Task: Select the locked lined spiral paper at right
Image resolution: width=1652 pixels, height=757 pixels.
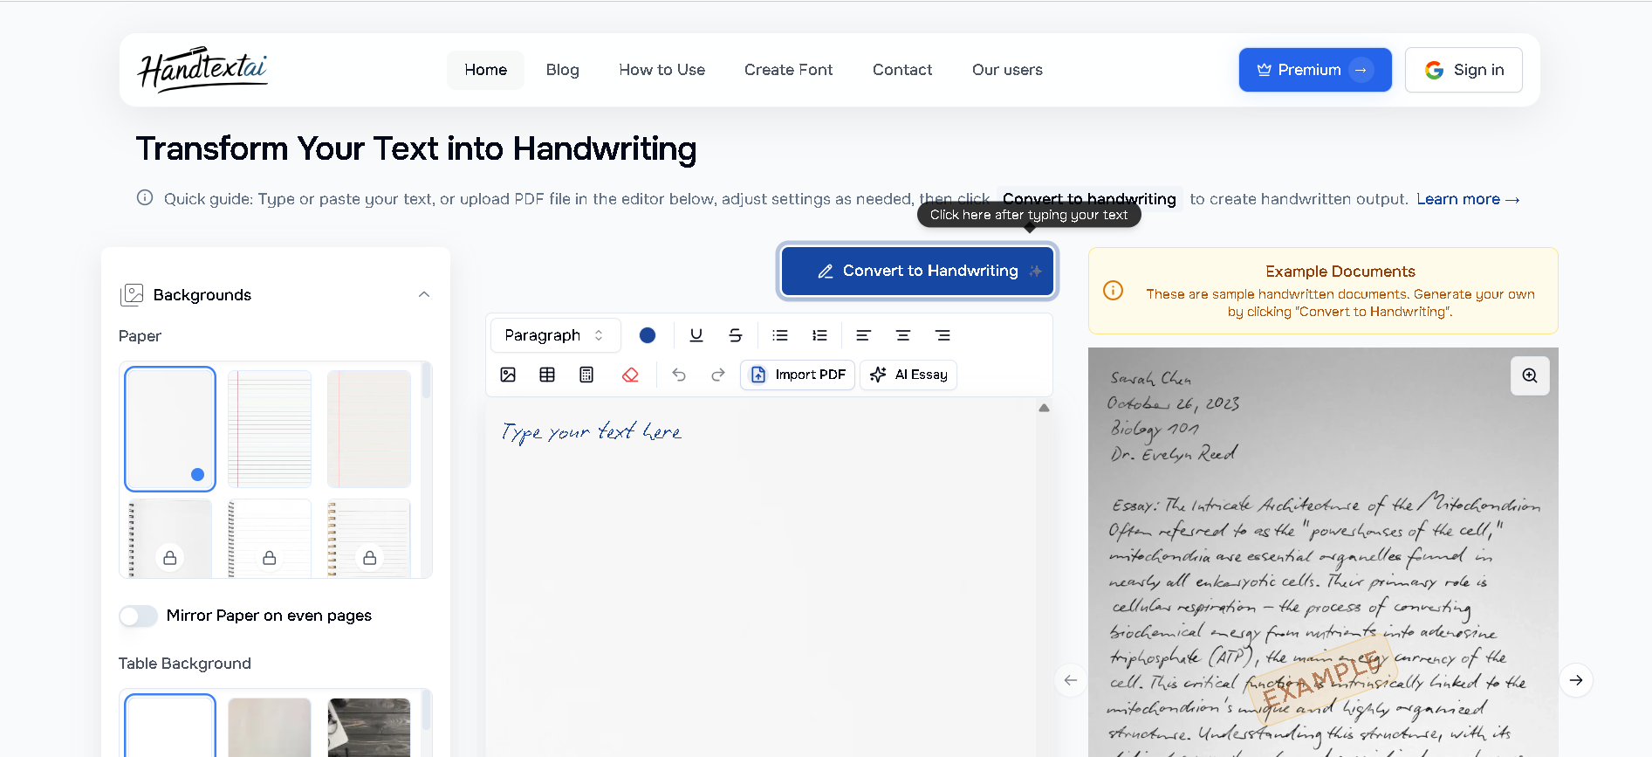Action: (x=369, y=539)
